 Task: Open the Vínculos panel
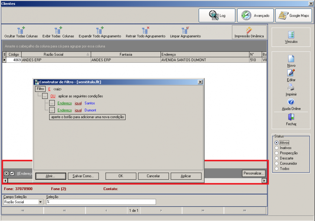(x=291, y=37)
